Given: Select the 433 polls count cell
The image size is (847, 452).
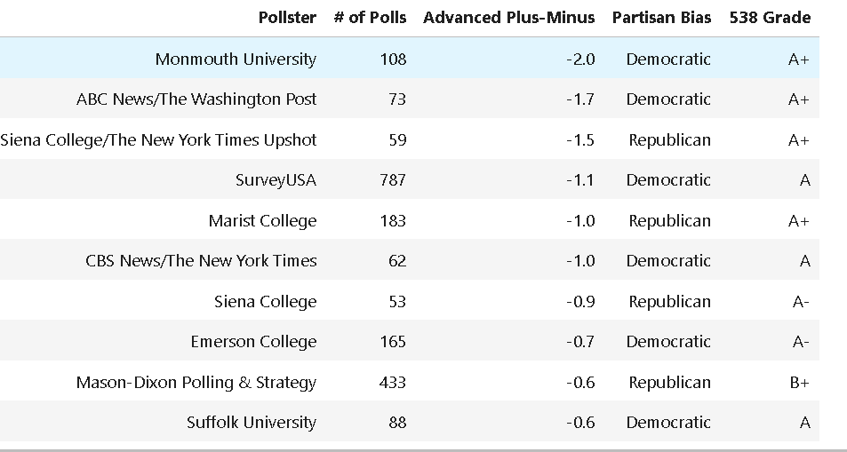Looking at the screenshot, I should pos(392,383).
